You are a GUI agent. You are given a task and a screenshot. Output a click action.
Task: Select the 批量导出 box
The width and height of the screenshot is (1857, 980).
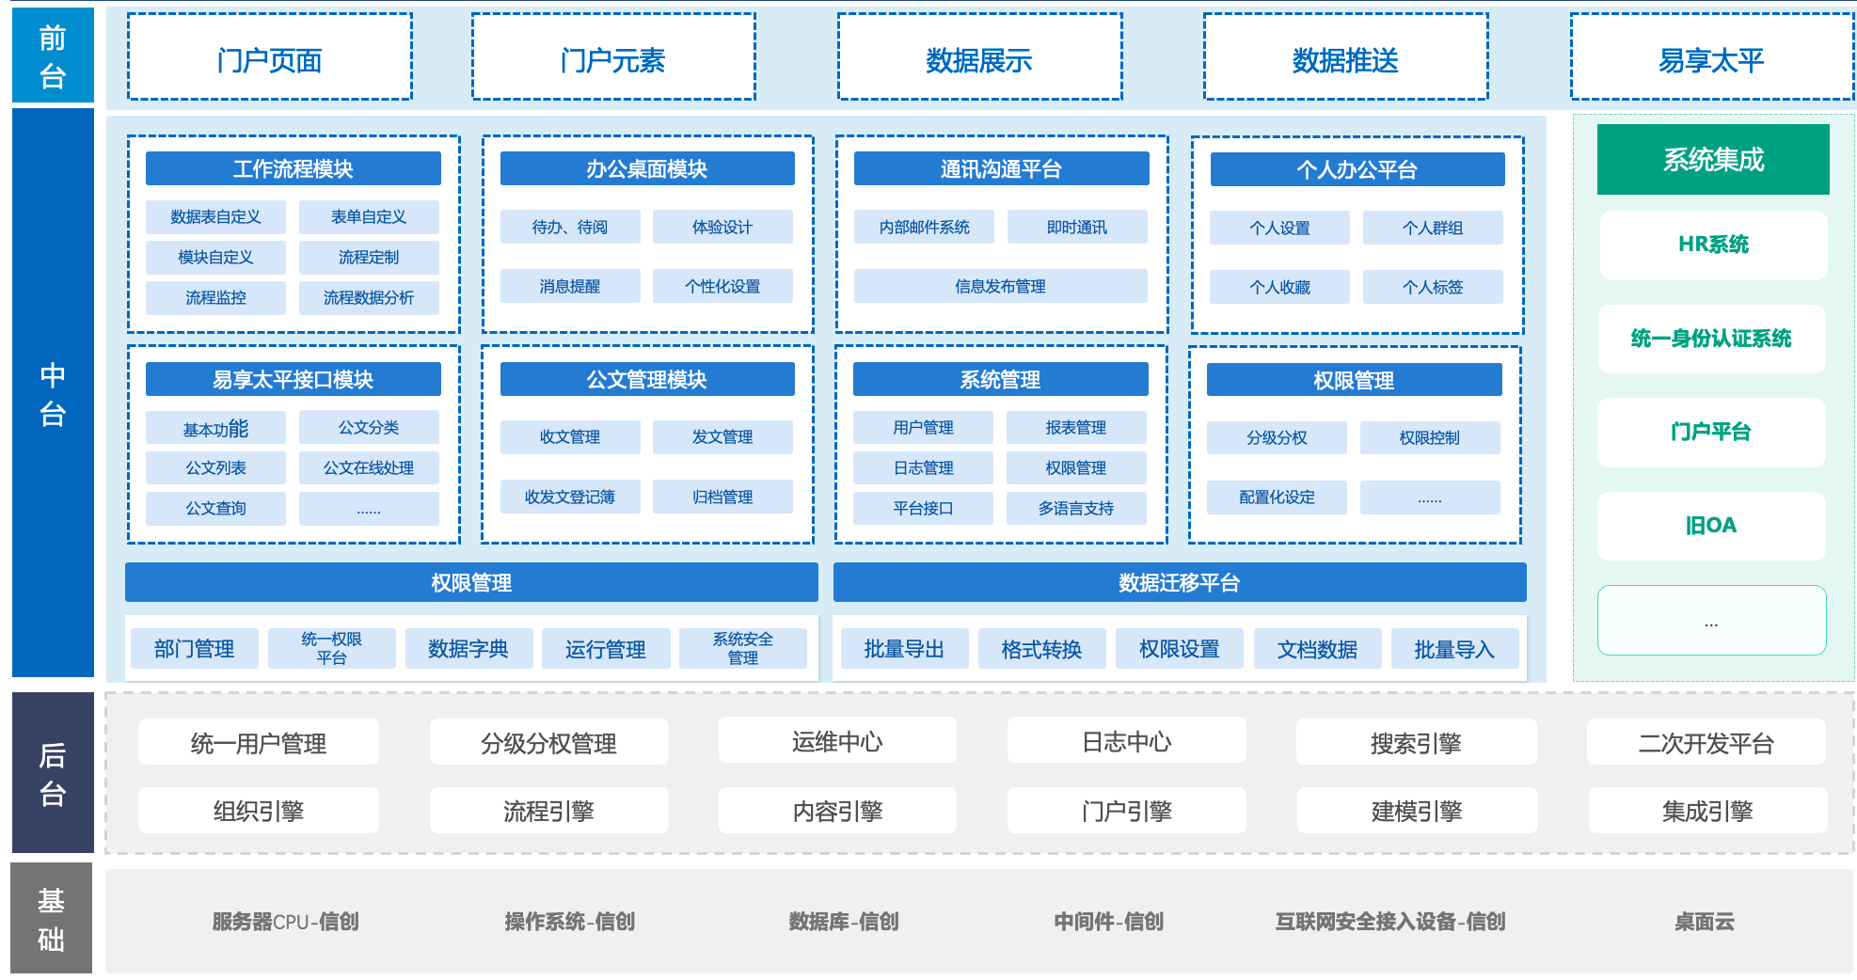[x=904, y=649]
